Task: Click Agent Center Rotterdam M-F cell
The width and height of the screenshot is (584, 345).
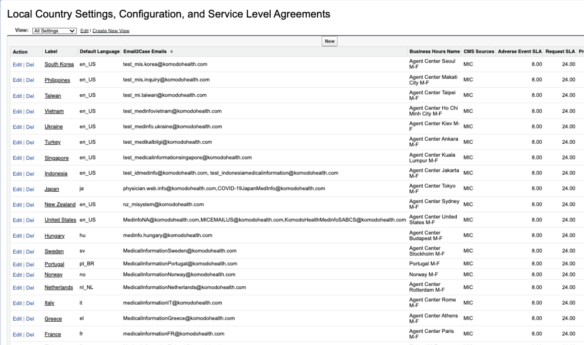Action: [427, 287]
